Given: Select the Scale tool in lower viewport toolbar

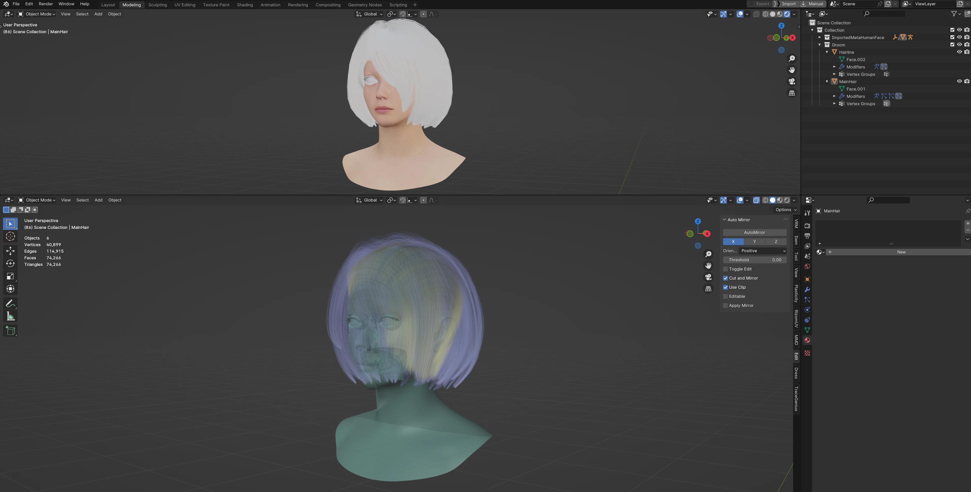Looking at the screenshot, I should 11,276.
